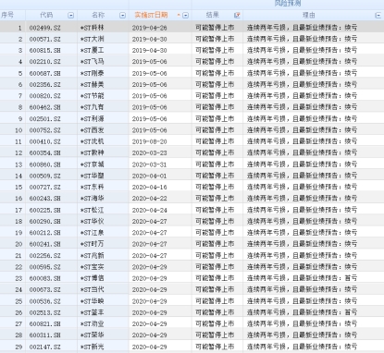Image resolution: width=384 pixels, height=353 pixels.
Task: Select row 1 with *ST科林
Action: pos(192,28)
